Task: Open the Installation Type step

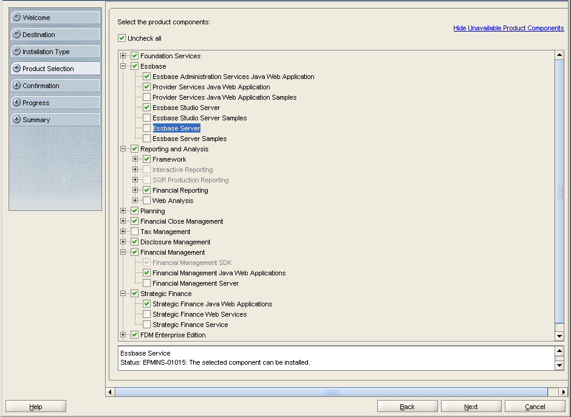Action: click(x=55, y=52)
